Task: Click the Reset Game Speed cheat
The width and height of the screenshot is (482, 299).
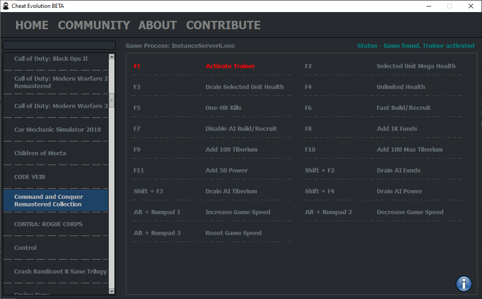Action: (233, 233)
